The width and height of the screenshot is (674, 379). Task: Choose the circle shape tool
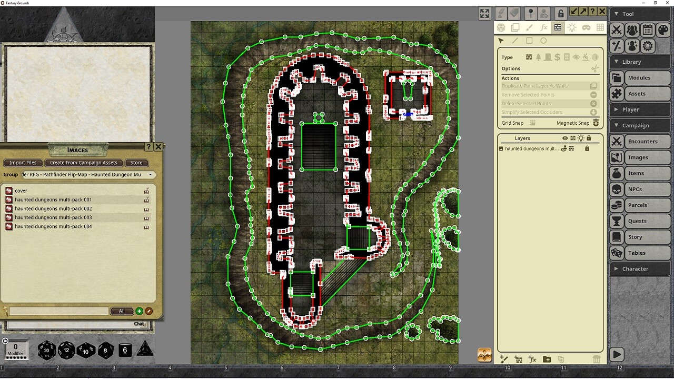(543, 41)
